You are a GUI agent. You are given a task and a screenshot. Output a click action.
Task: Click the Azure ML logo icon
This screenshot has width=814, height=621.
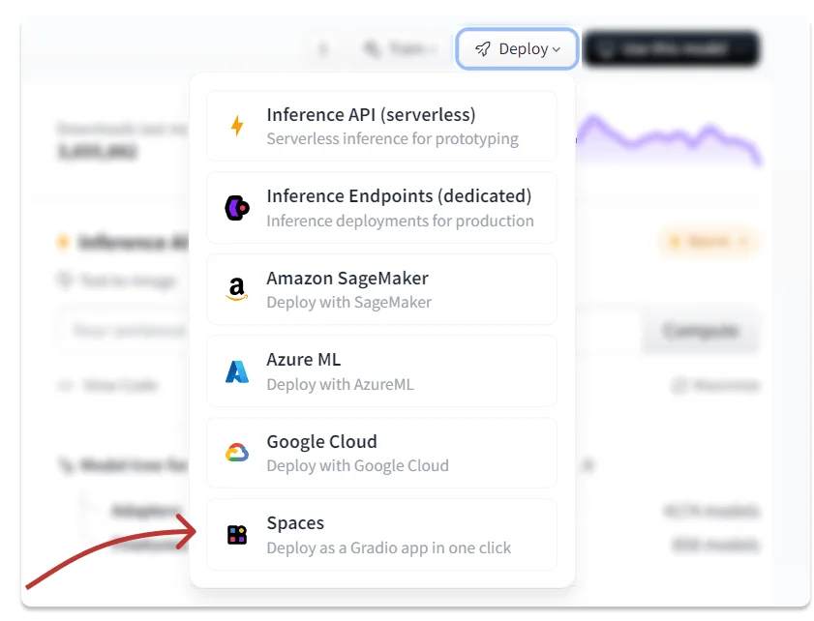coord(237,371)
